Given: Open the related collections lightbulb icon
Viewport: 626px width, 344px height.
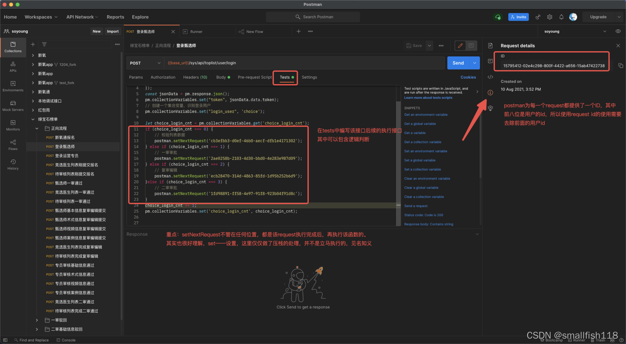Looking at the screenshot, I should click(x=491, y=108).
